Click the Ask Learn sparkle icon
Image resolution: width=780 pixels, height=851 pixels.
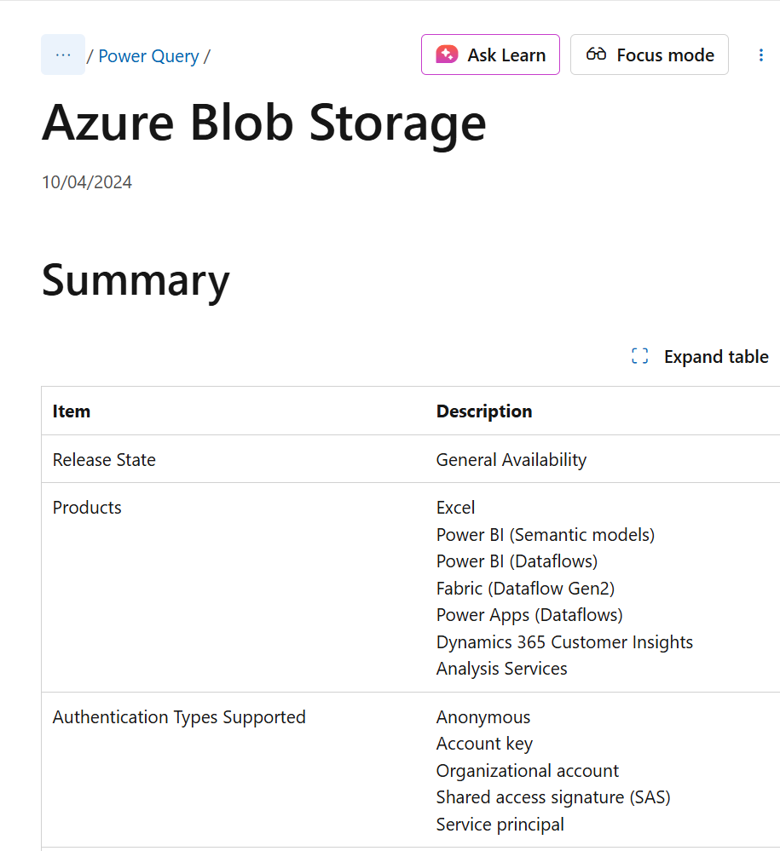click(x=447, y=55)
